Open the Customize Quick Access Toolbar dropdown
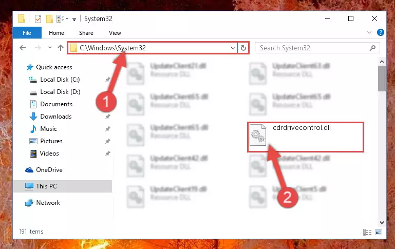395x249 pixels. point(74,19)
